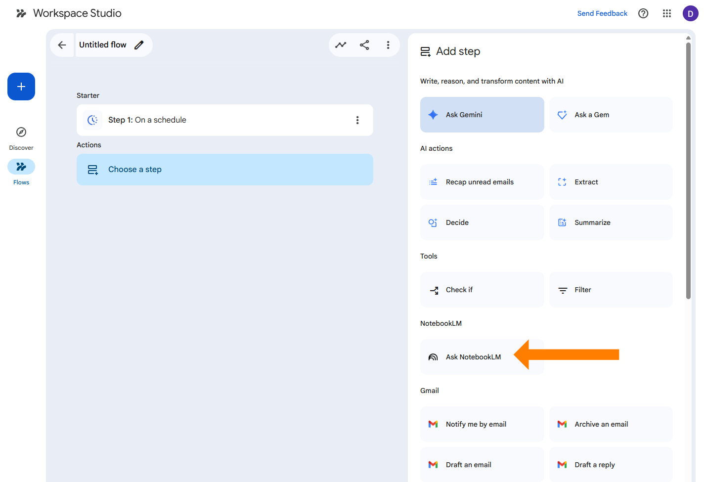Add the Filter tool
This screenshot has width=704, height=482.
click(x=611, y=290)
